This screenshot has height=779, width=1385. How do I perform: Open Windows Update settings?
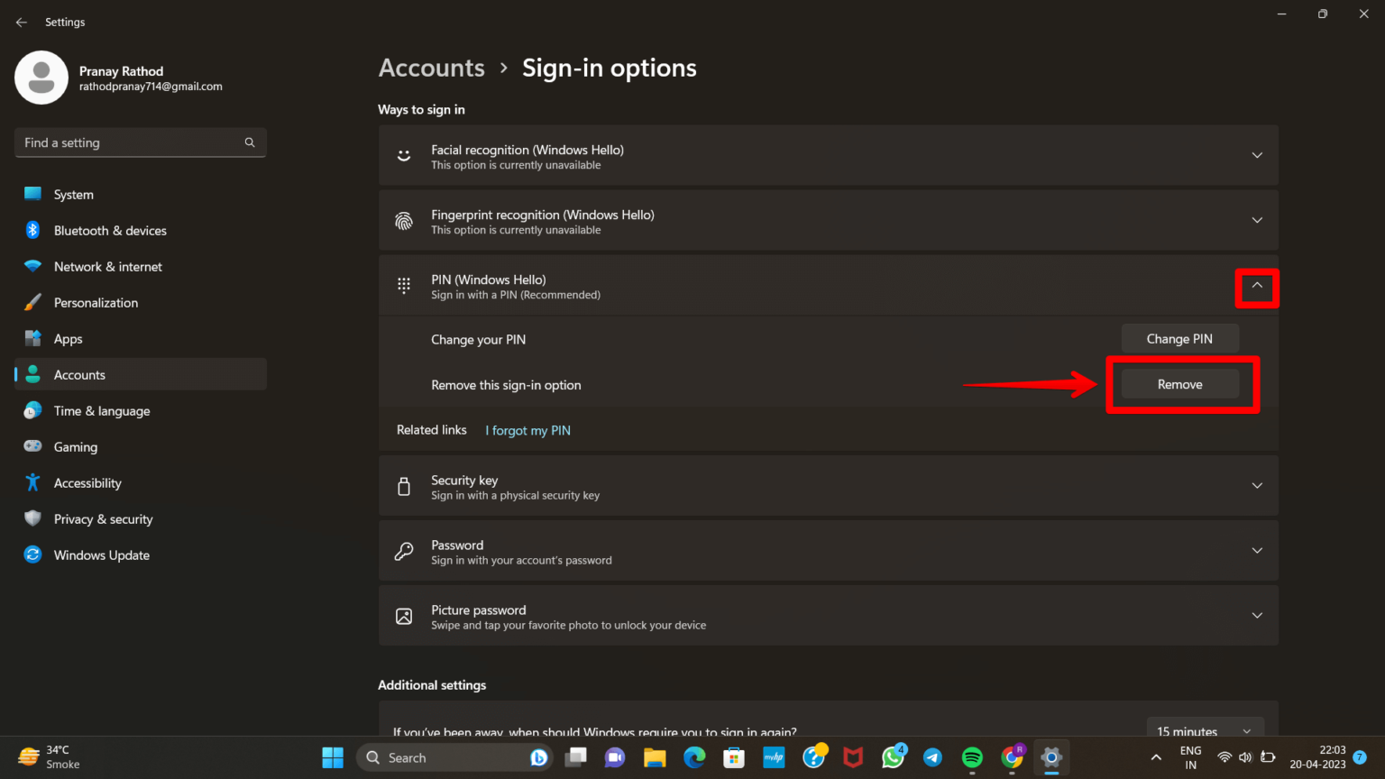click(x=101, y=554)
